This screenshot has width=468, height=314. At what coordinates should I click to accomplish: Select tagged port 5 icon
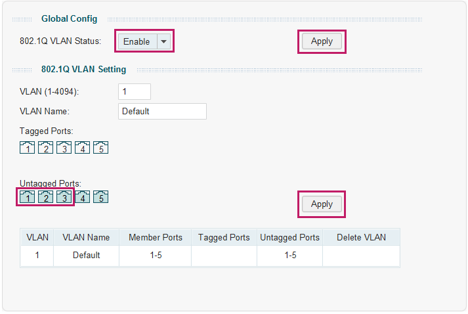[x=101, y=147]
